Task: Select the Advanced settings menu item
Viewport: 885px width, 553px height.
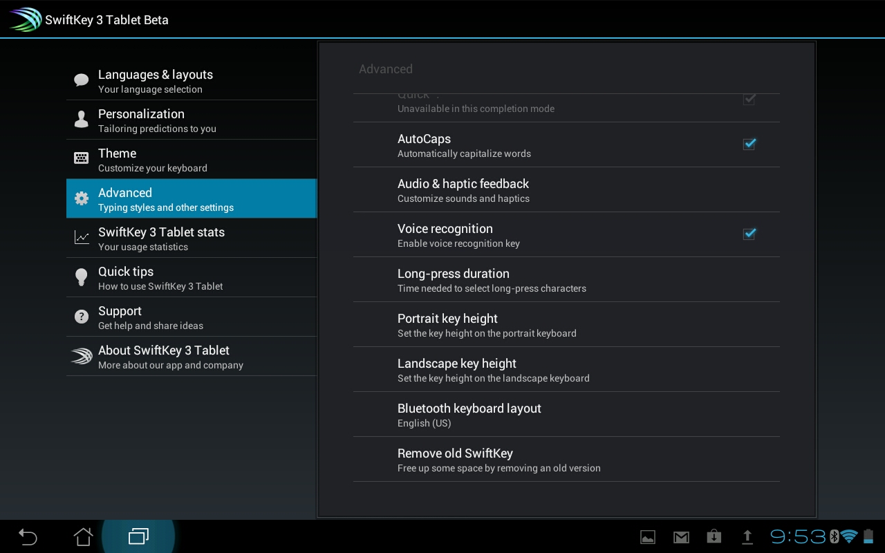Action: click(192, 199)
